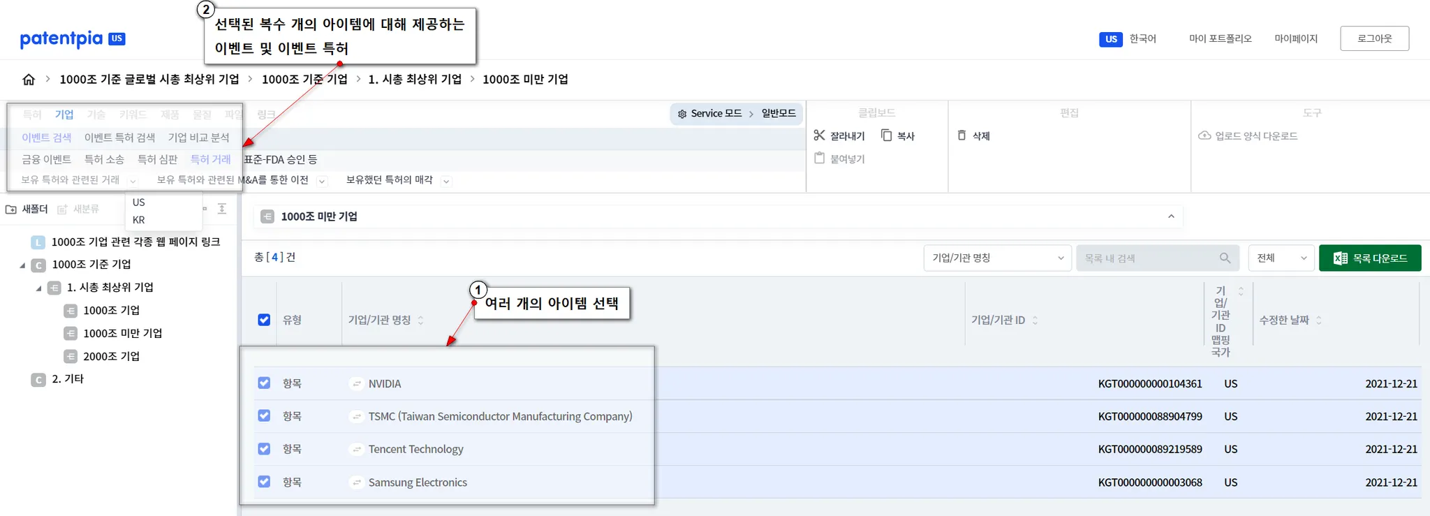Click the link icon beside Samsung Electronics

[x=357, y=482]
